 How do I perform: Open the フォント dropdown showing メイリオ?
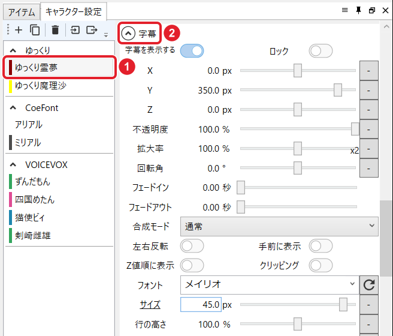pos(270,285)
